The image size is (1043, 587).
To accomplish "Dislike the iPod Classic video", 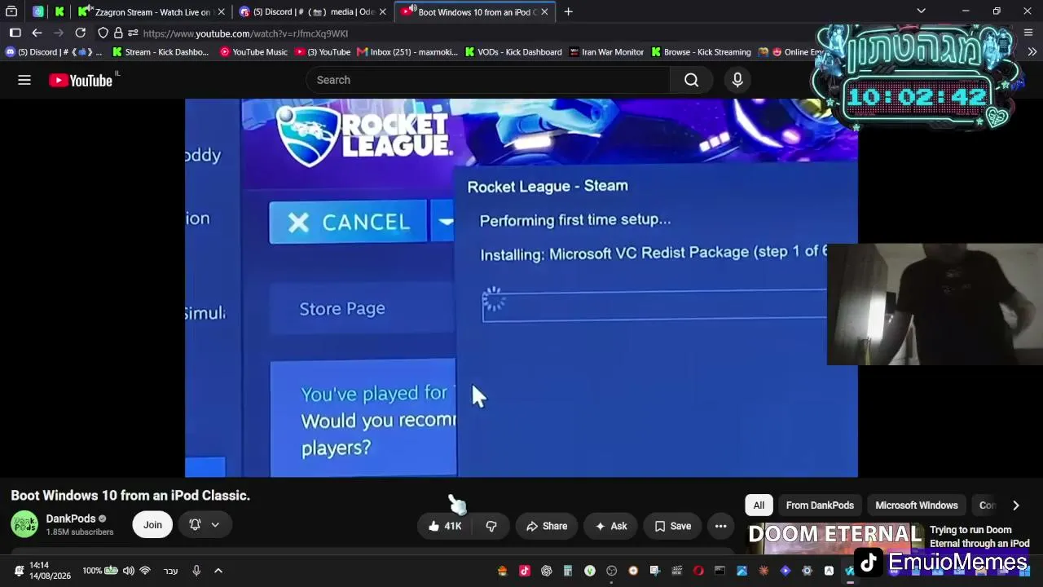I will pyautogui.click(x=491, y=526).
